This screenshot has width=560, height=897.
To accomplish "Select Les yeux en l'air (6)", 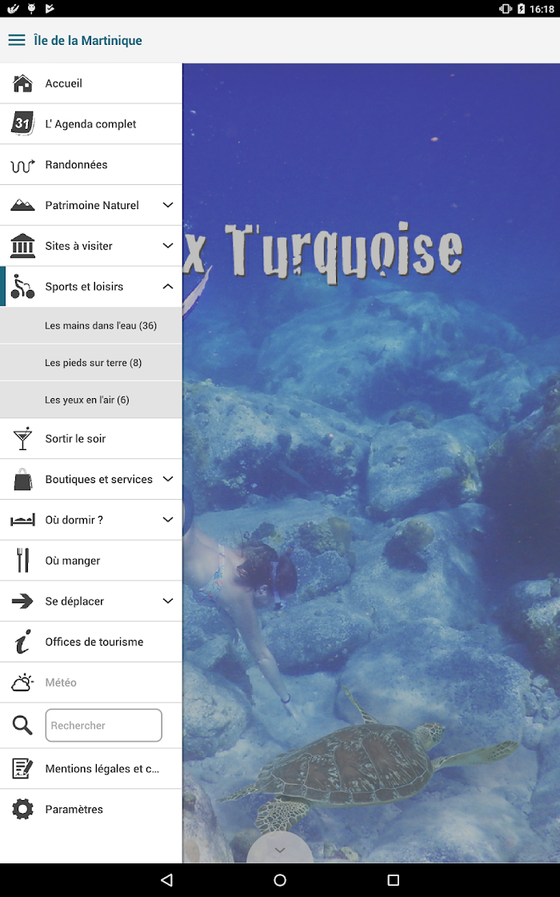I will pyautogui.click(x=91, y=400).
